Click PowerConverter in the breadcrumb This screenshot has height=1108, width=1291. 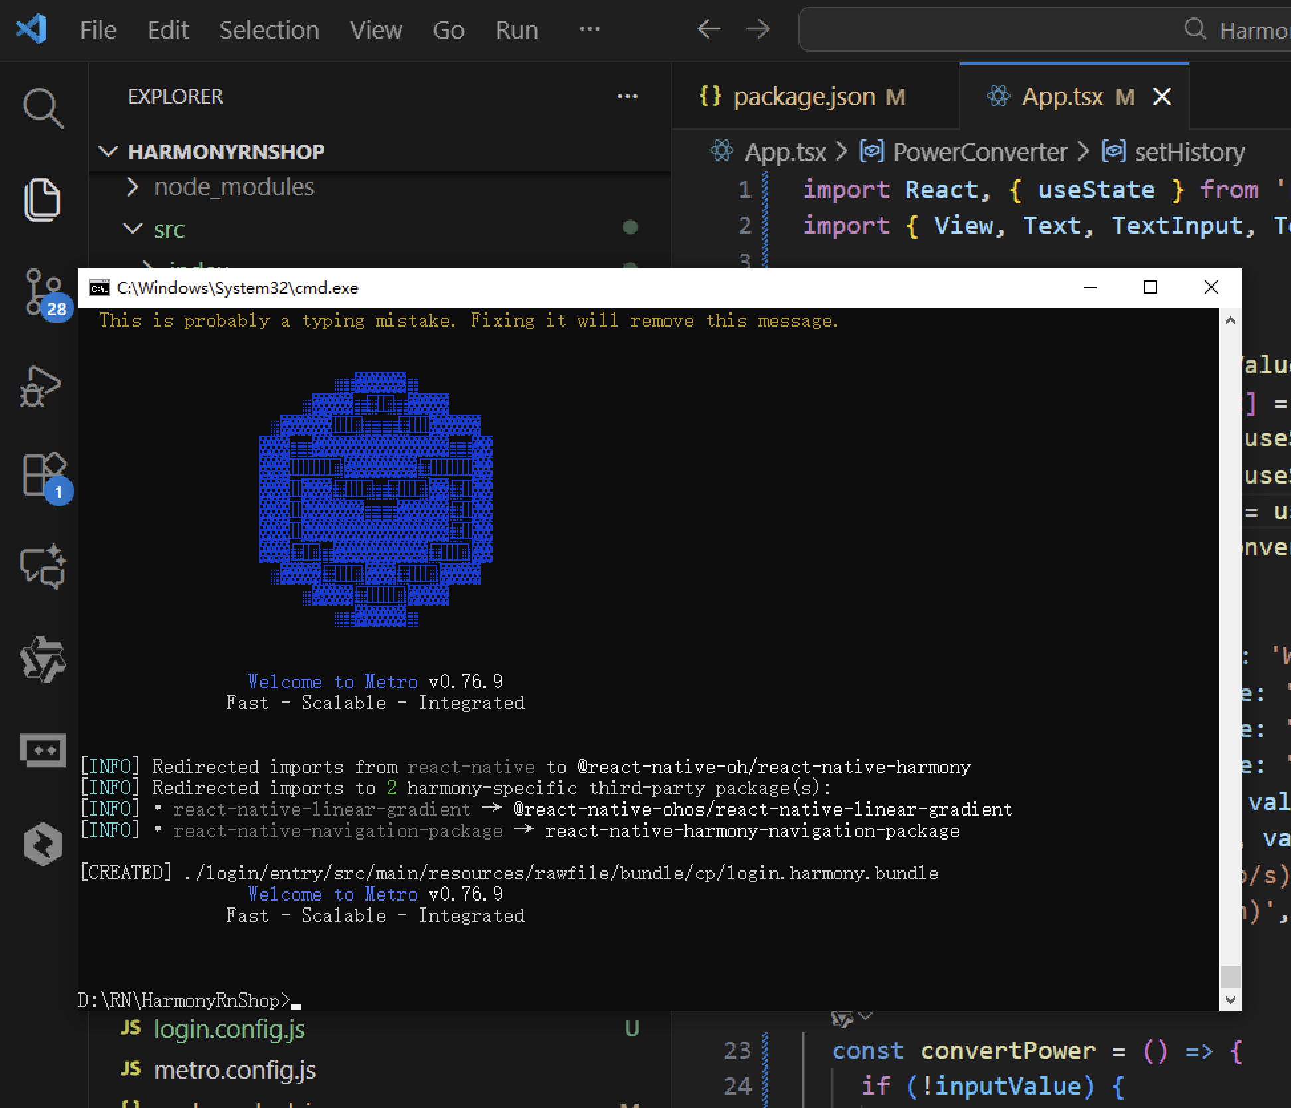pos(979,152)
